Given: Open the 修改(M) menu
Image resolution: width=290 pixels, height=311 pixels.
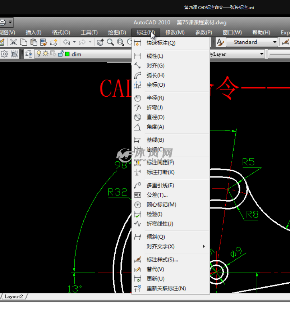Looking at the screenshot, I should coord(175,33).
